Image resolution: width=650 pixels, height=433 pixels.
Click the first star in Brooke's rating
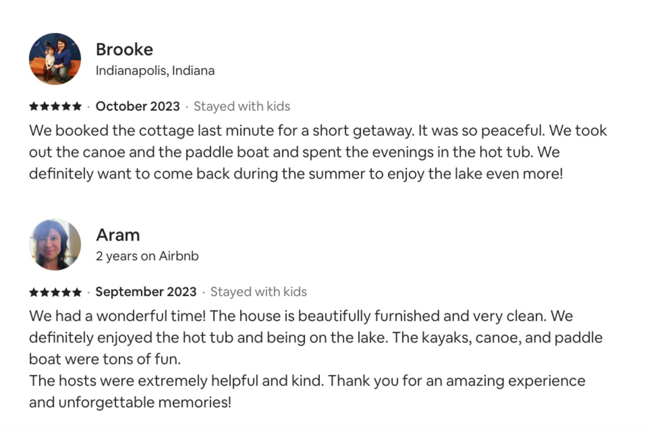click(34, 106)
